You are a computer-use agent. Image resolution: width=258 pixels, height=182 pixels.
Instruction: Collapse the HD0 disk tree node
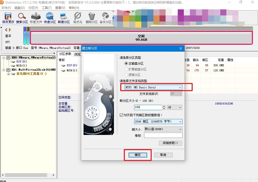point(4,58)
